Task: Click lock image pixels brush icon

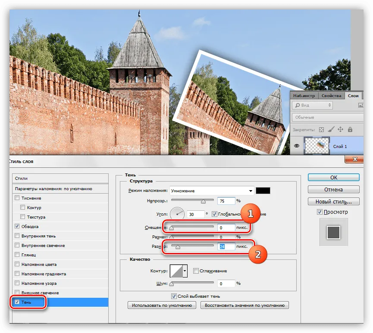Action: tap(331, 129)
